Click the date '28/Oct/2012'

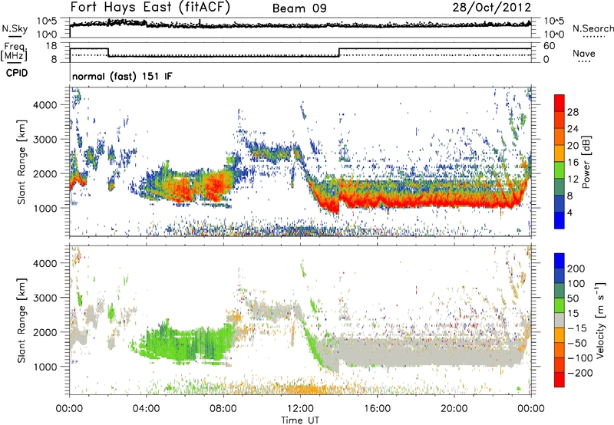(492, 8)
